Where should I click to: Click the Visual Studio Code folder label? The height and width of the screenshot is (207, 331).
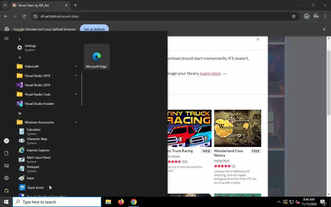(x=37, y=94)
